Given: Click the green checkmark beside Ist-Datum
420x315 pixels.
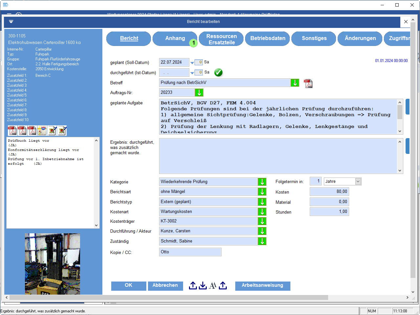Looking at the screenshot, I should [x=219, y=73].
